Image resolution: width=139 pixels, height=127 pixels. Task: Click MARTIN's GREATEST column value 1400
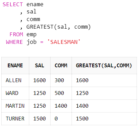pyautogui.click(x=82, y=106)
